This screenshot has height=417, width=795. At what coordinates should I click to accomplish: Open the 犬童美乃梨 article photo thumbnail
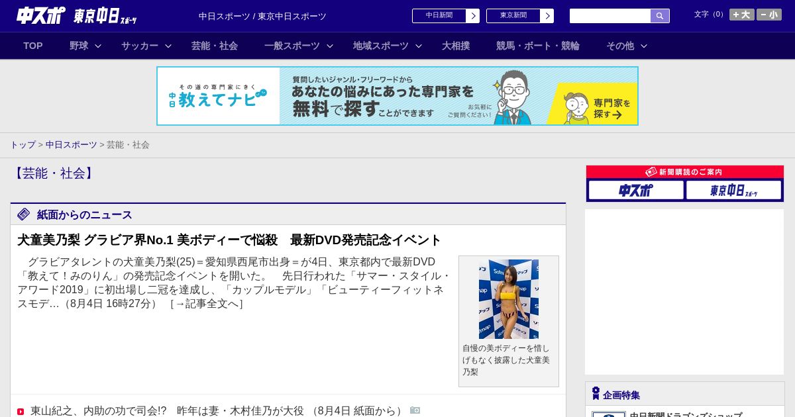(x=509, y=299)
